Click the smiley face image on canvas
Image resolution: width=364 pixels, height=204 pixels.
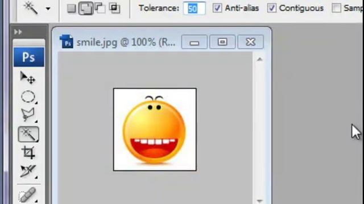[155, 130]
